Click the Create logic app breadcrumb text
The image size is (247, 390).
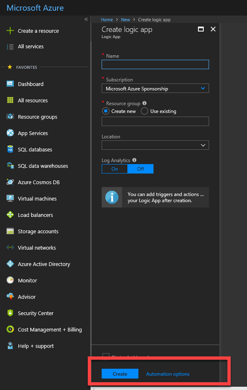(x=154, y=20)
